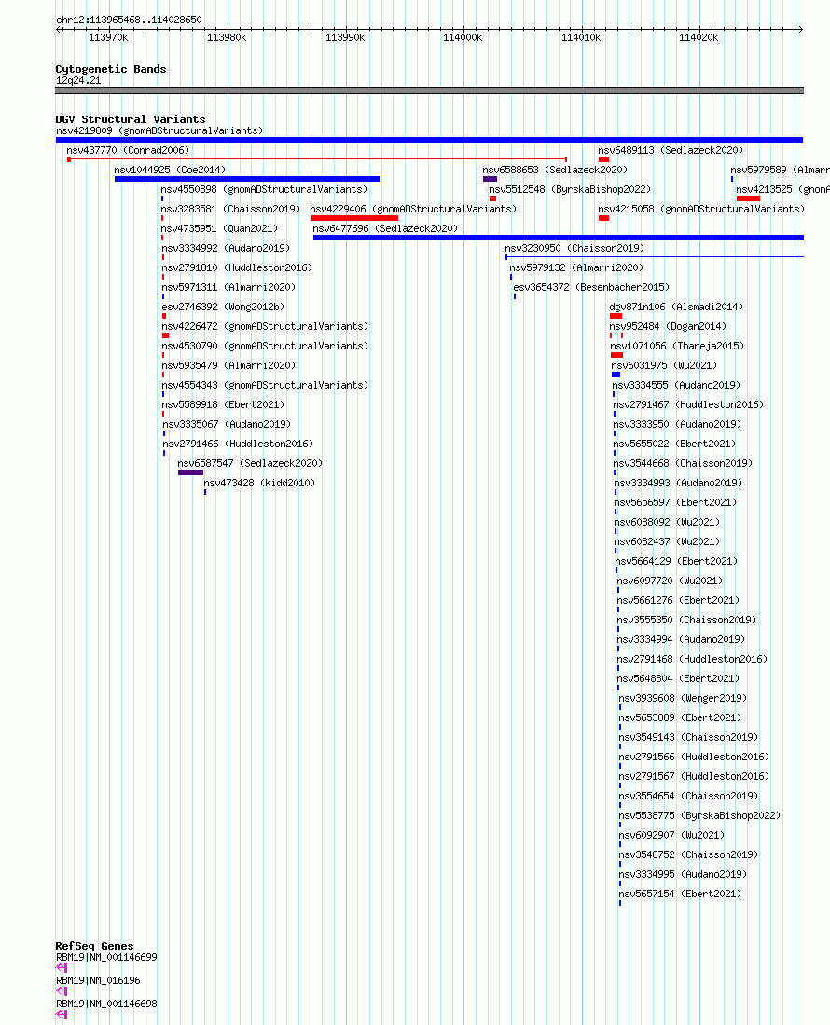830x1025 pixels.
Task: Select nsv5538775 (ByrskaBishop2022) label
Action: pyautogui.click(x=699, y=816)
